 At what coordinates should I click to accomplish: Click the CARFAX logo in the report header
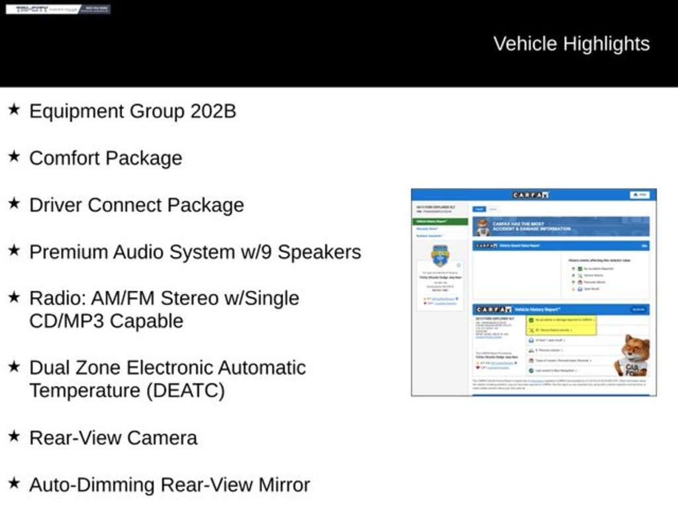pyautogui.click(x=530, y=195)
